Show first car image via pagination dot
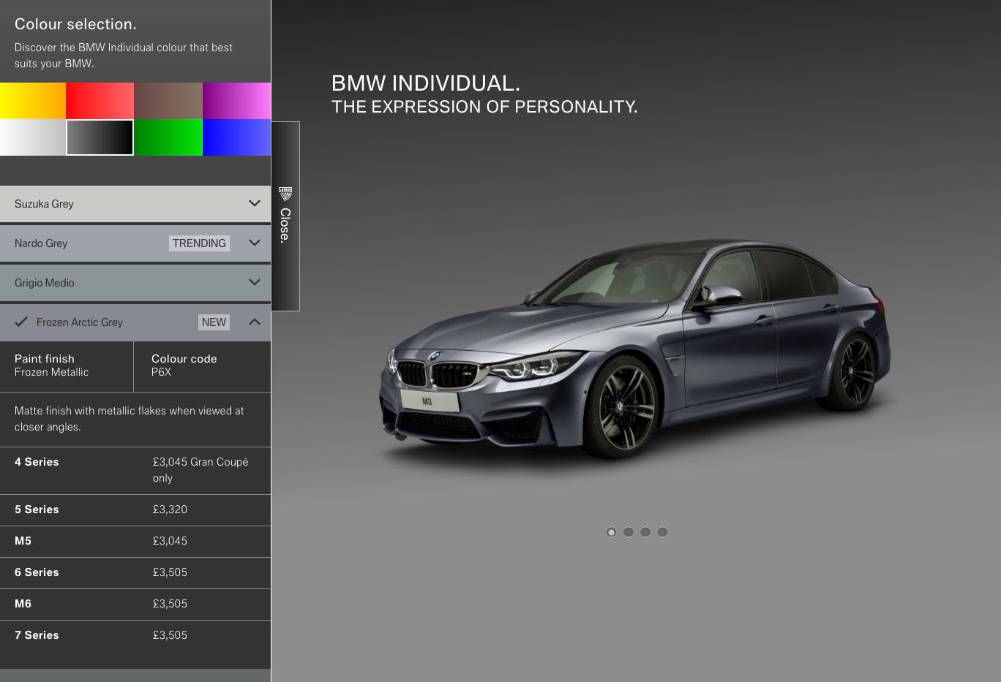 click(611, 532)
